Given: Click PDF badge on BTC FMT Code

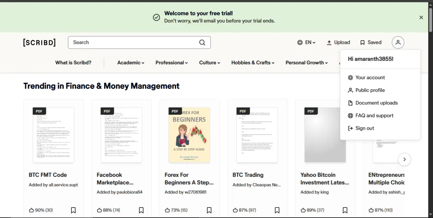Looking at the screenshot, I should pyautogui.click(x=39, y=111).
